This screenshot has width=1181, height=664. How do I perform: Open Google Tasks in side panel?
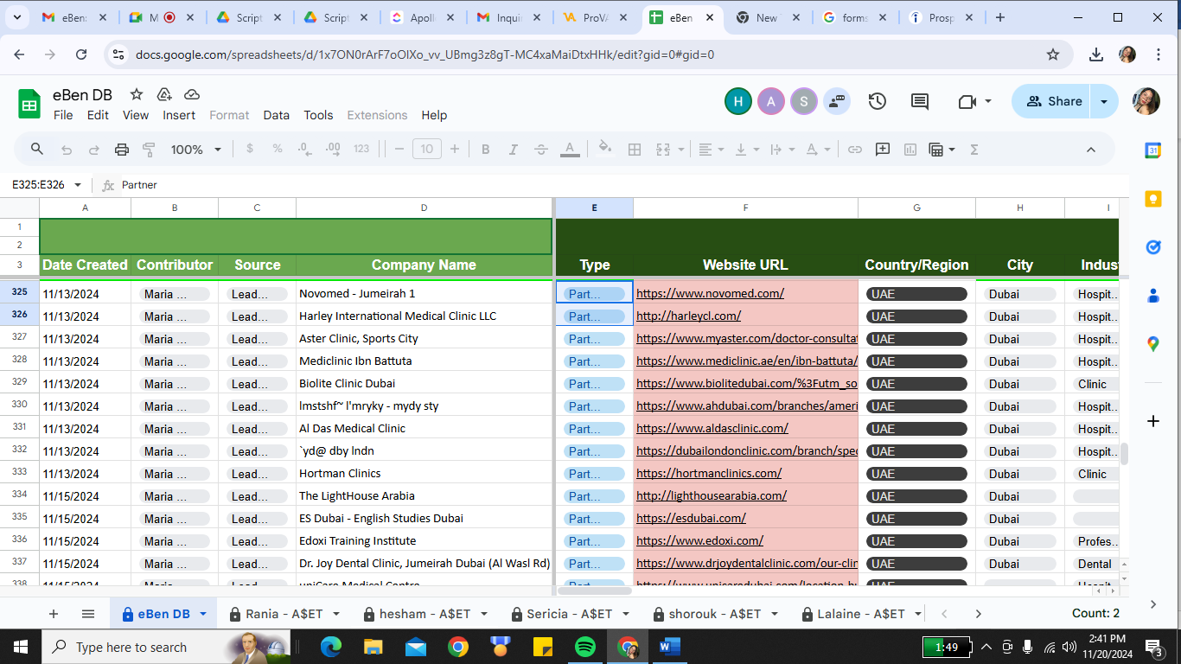[1152, 247]
